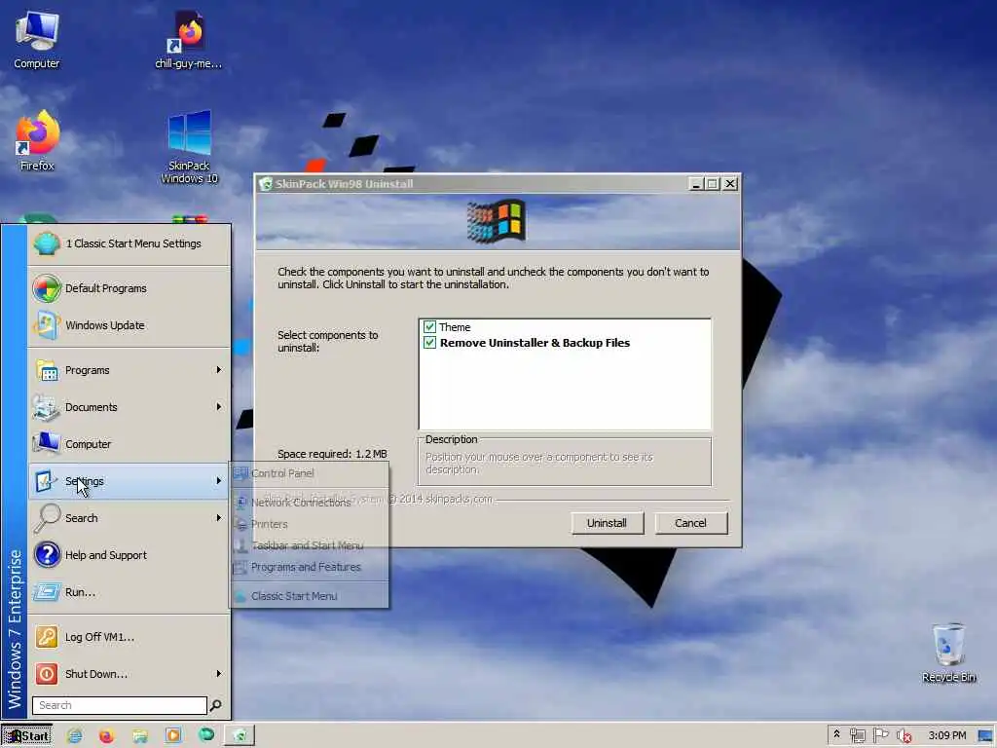997x748 pixels.
Task: Click the network tray icon
Action: [x=857, y=736]
